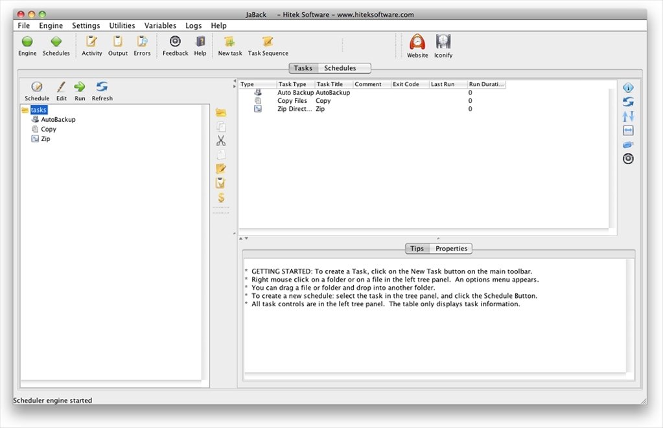Viewport: 663px width, 428px height.
Task: Open the Website alarm clock icon
Action: tap(417, 42)
